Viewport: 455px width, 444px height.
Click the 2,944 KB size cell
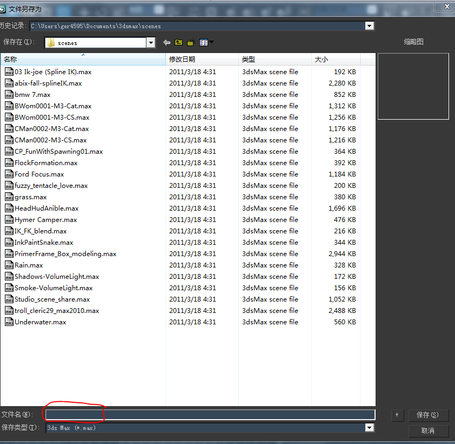pos(342,254)
